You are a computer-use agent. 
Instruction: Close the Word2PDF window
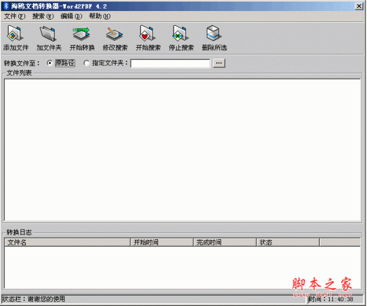click(x=359, y=6)
